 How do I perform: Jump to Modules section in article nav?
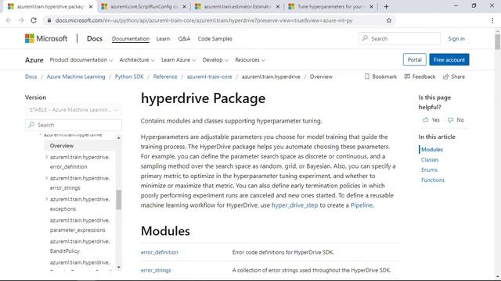432,149
